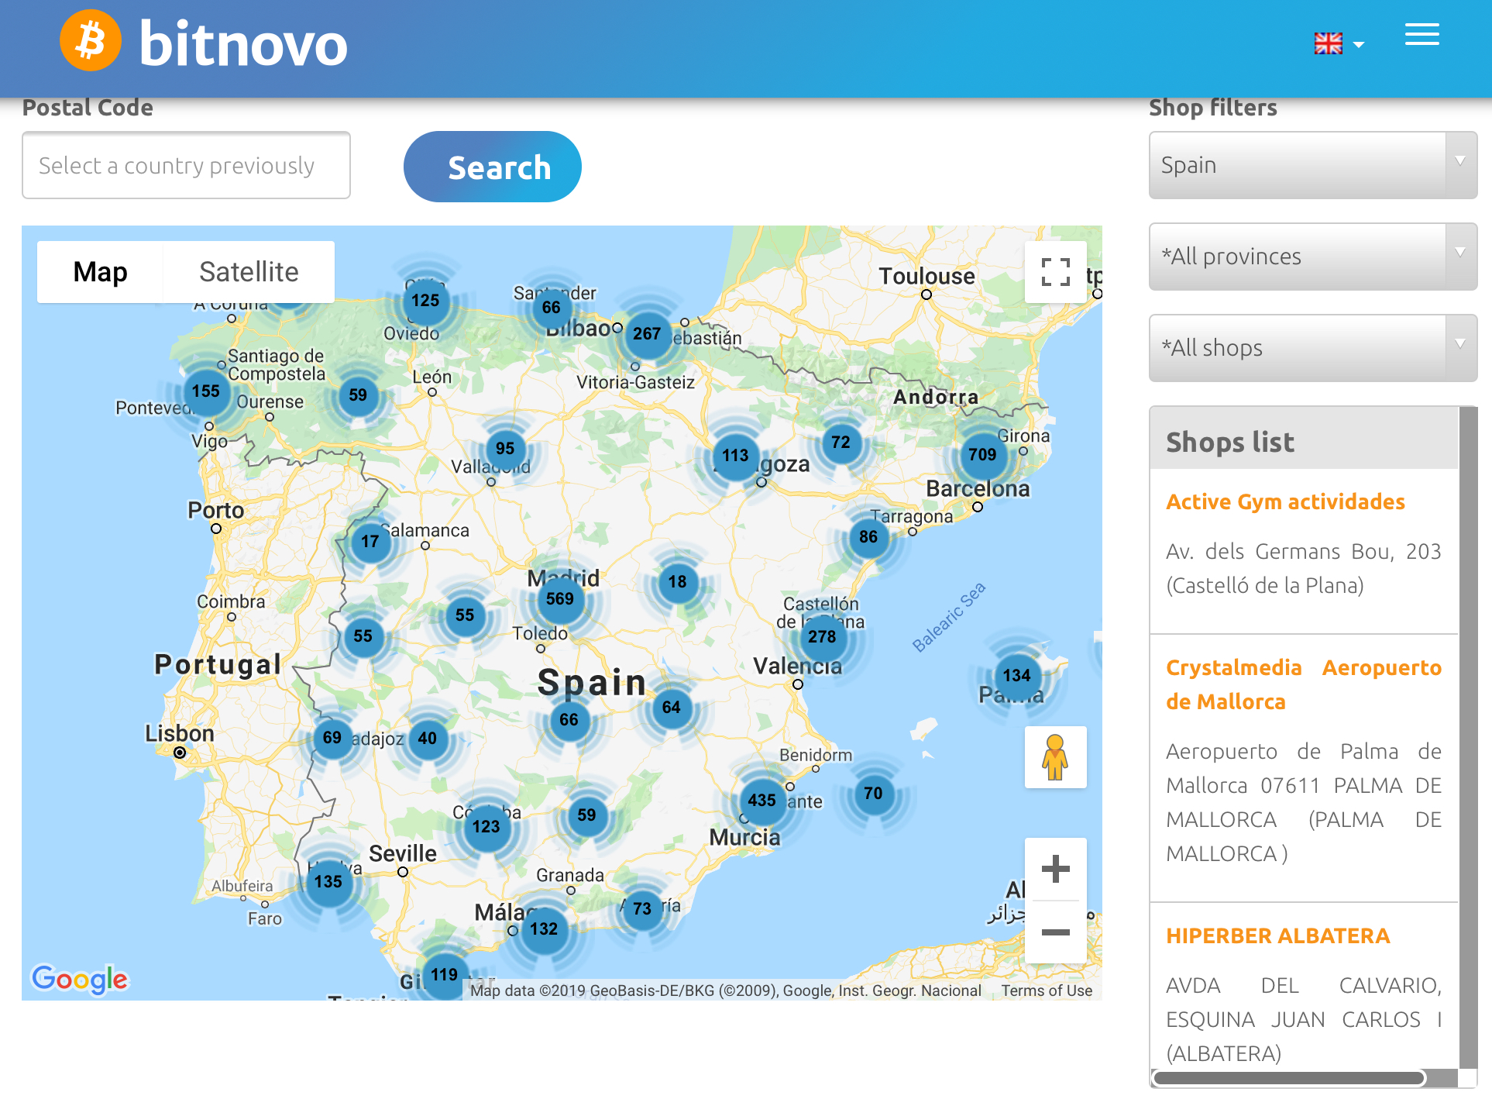Image resolution: width=1492 pixels, height=1099 pixels.
Task: Open the 95 cluster near Valladolid
Action: [505, 449]
